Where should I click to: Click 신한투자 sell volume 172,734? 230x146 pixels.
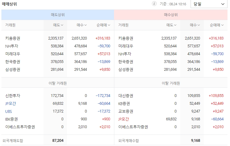57,96
